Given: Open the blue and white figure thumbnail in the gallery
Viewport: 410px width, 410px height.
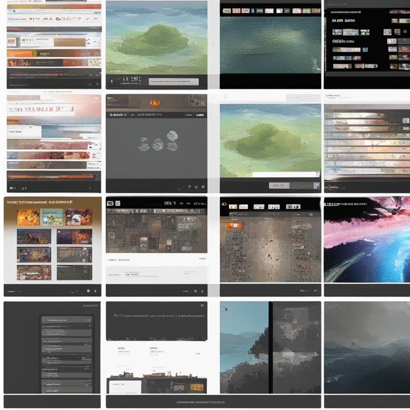Looking at the screenshot, I should [78, 217].
